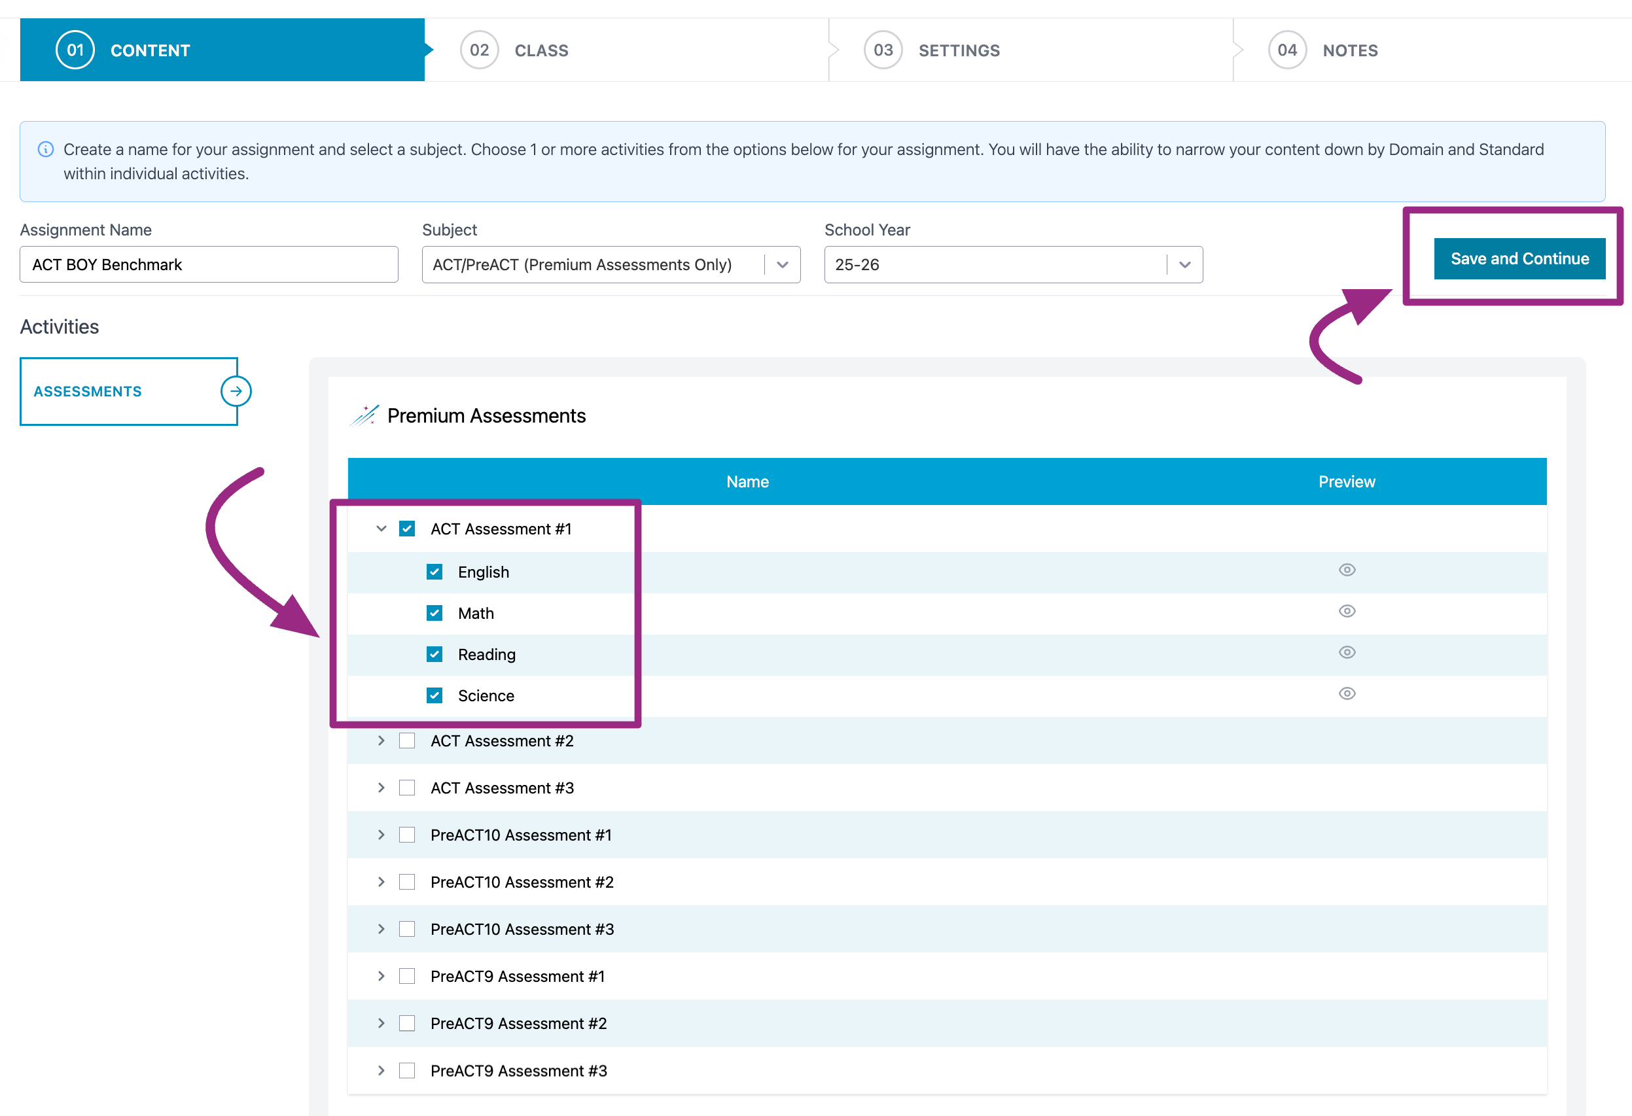Preview the Science section via eye icon

(x=1346, y=693)
